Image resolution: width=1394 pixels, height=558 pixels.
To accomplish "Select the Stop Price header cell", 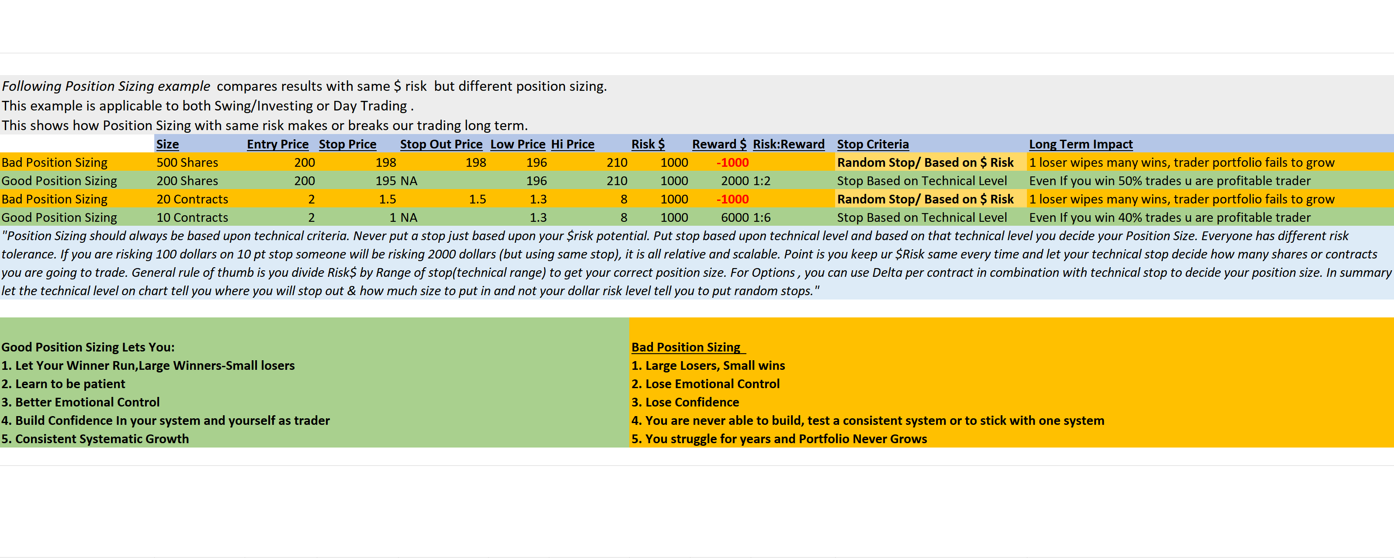I will [x=347, y=145].
